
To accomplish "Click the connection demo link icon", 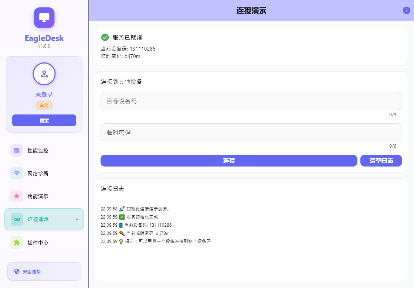I will [x=17, y=219].
